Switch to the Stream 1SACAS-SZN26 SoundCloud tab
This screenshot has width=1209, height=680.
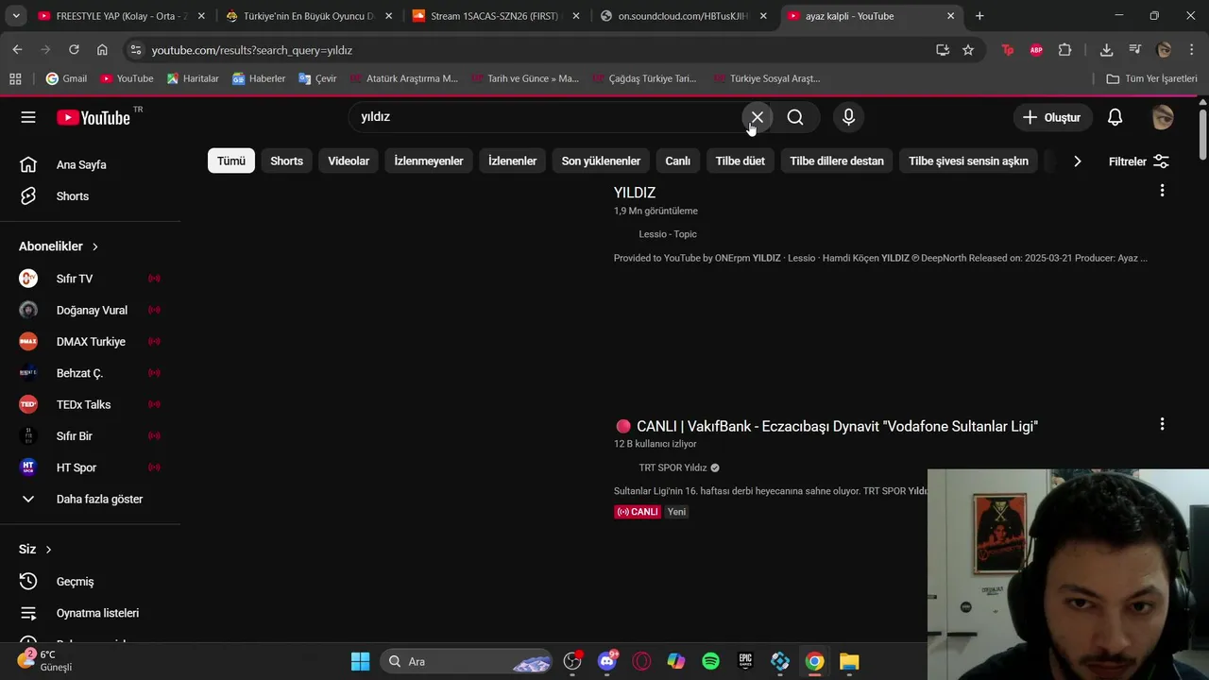click(x=498, y=16)
